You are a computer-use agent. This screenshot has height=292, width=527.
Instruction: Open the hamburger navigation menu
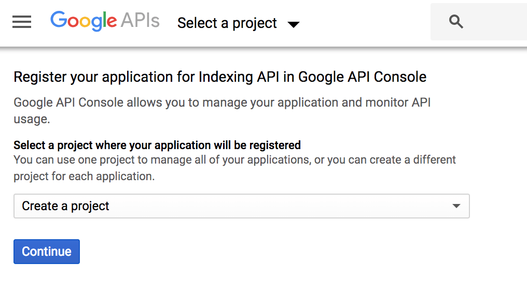pyautogui.click(x=22, y=22)
